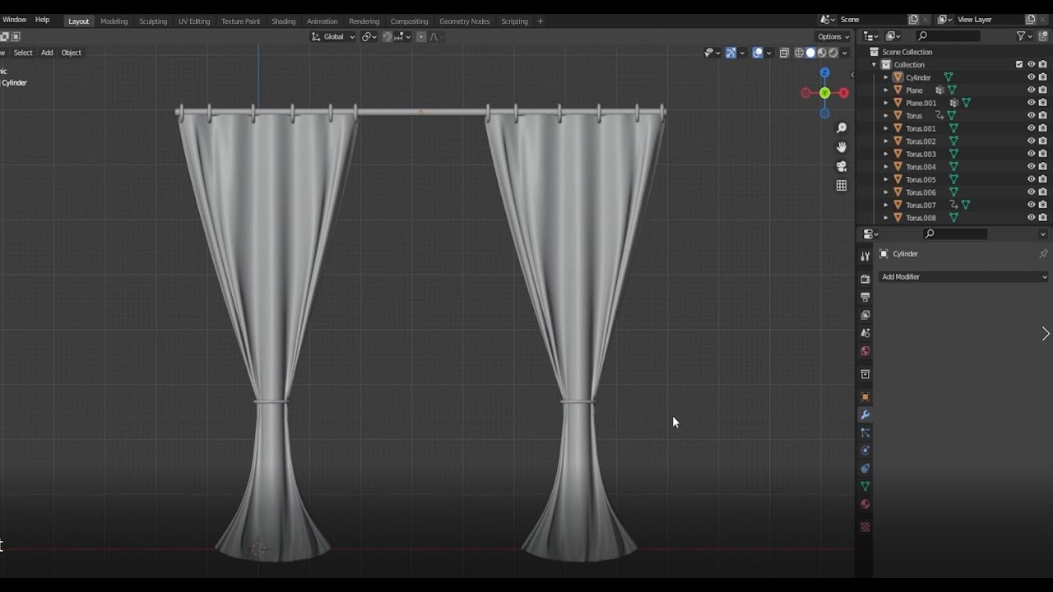Open the Physics properties tab
1053x592 pixels.
[865, 451]
